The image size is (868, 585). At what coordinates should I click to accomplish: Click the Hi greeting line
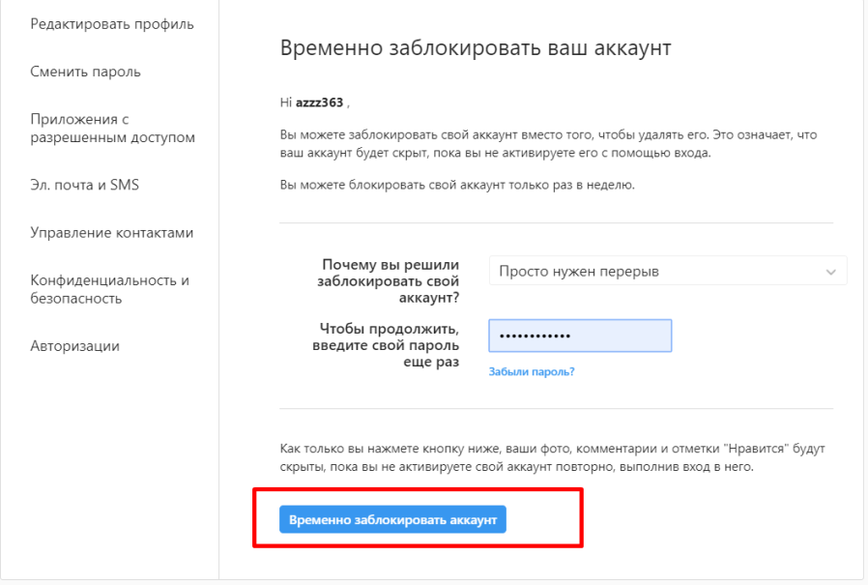tap(315, 102)
